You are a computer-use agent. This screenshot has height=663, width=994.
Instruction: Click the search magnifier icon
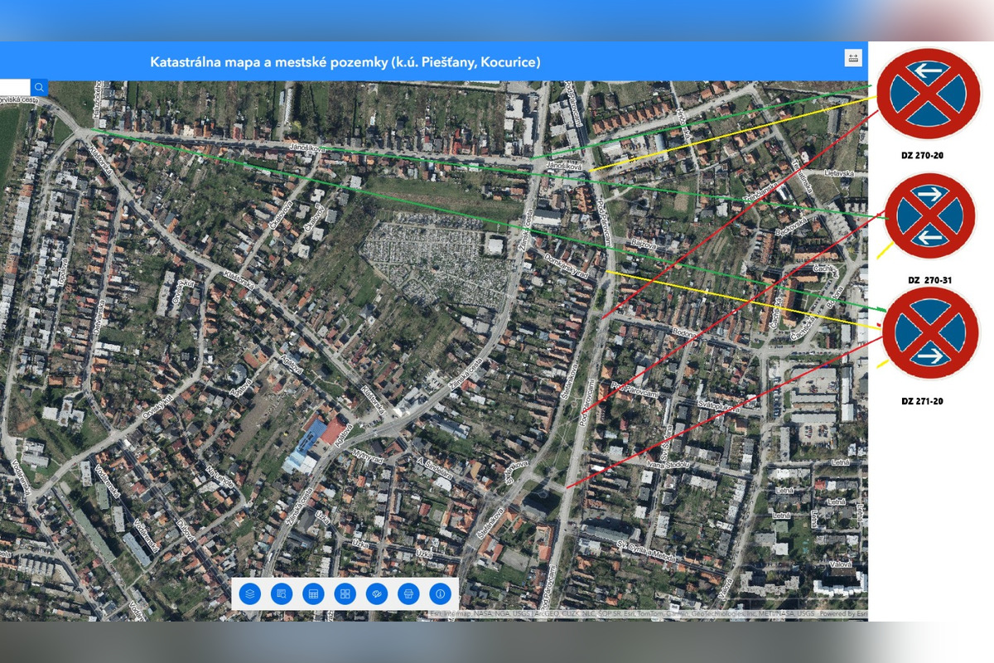[37, 86]
